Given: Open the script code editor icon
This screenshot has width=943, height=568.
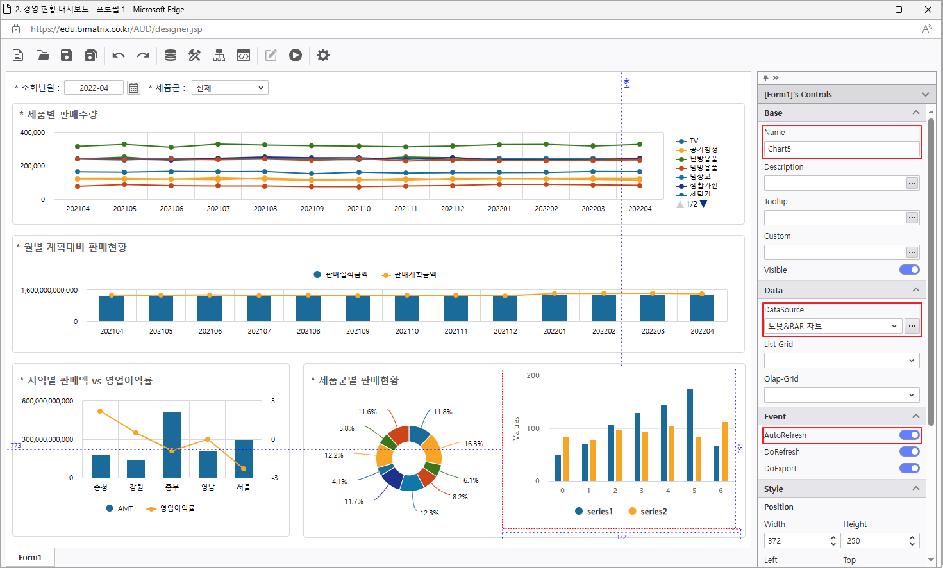Looking at the screenshot, I should pyautogui.click(x=244, y=55).
